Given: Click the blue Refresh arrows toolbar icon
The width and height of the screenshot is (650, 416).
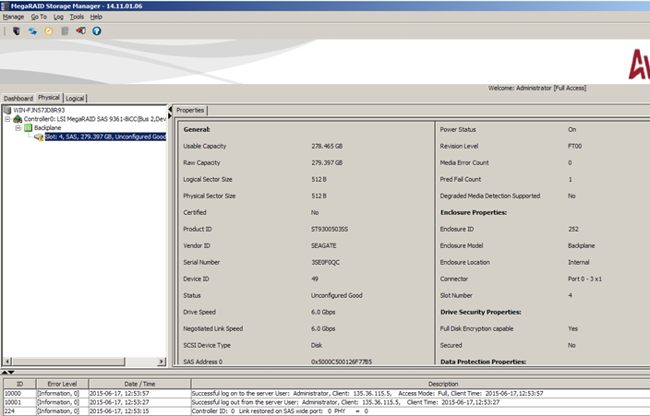Looking at the screenshot, I should point(32,31).
